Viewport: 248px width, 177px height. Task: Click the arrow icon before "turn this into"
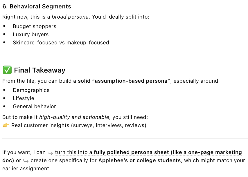[50, 152]
